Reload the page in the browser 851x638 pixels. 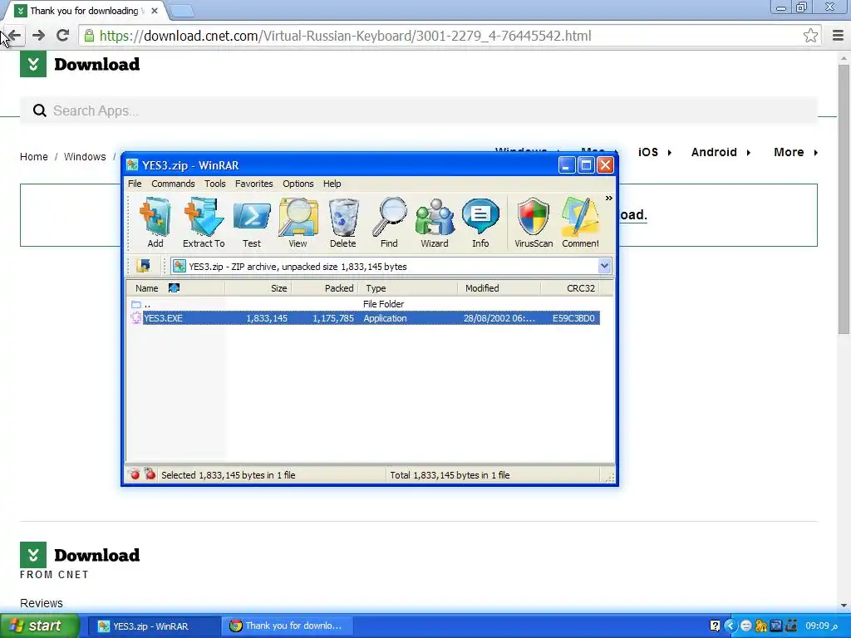coord(62,36)
